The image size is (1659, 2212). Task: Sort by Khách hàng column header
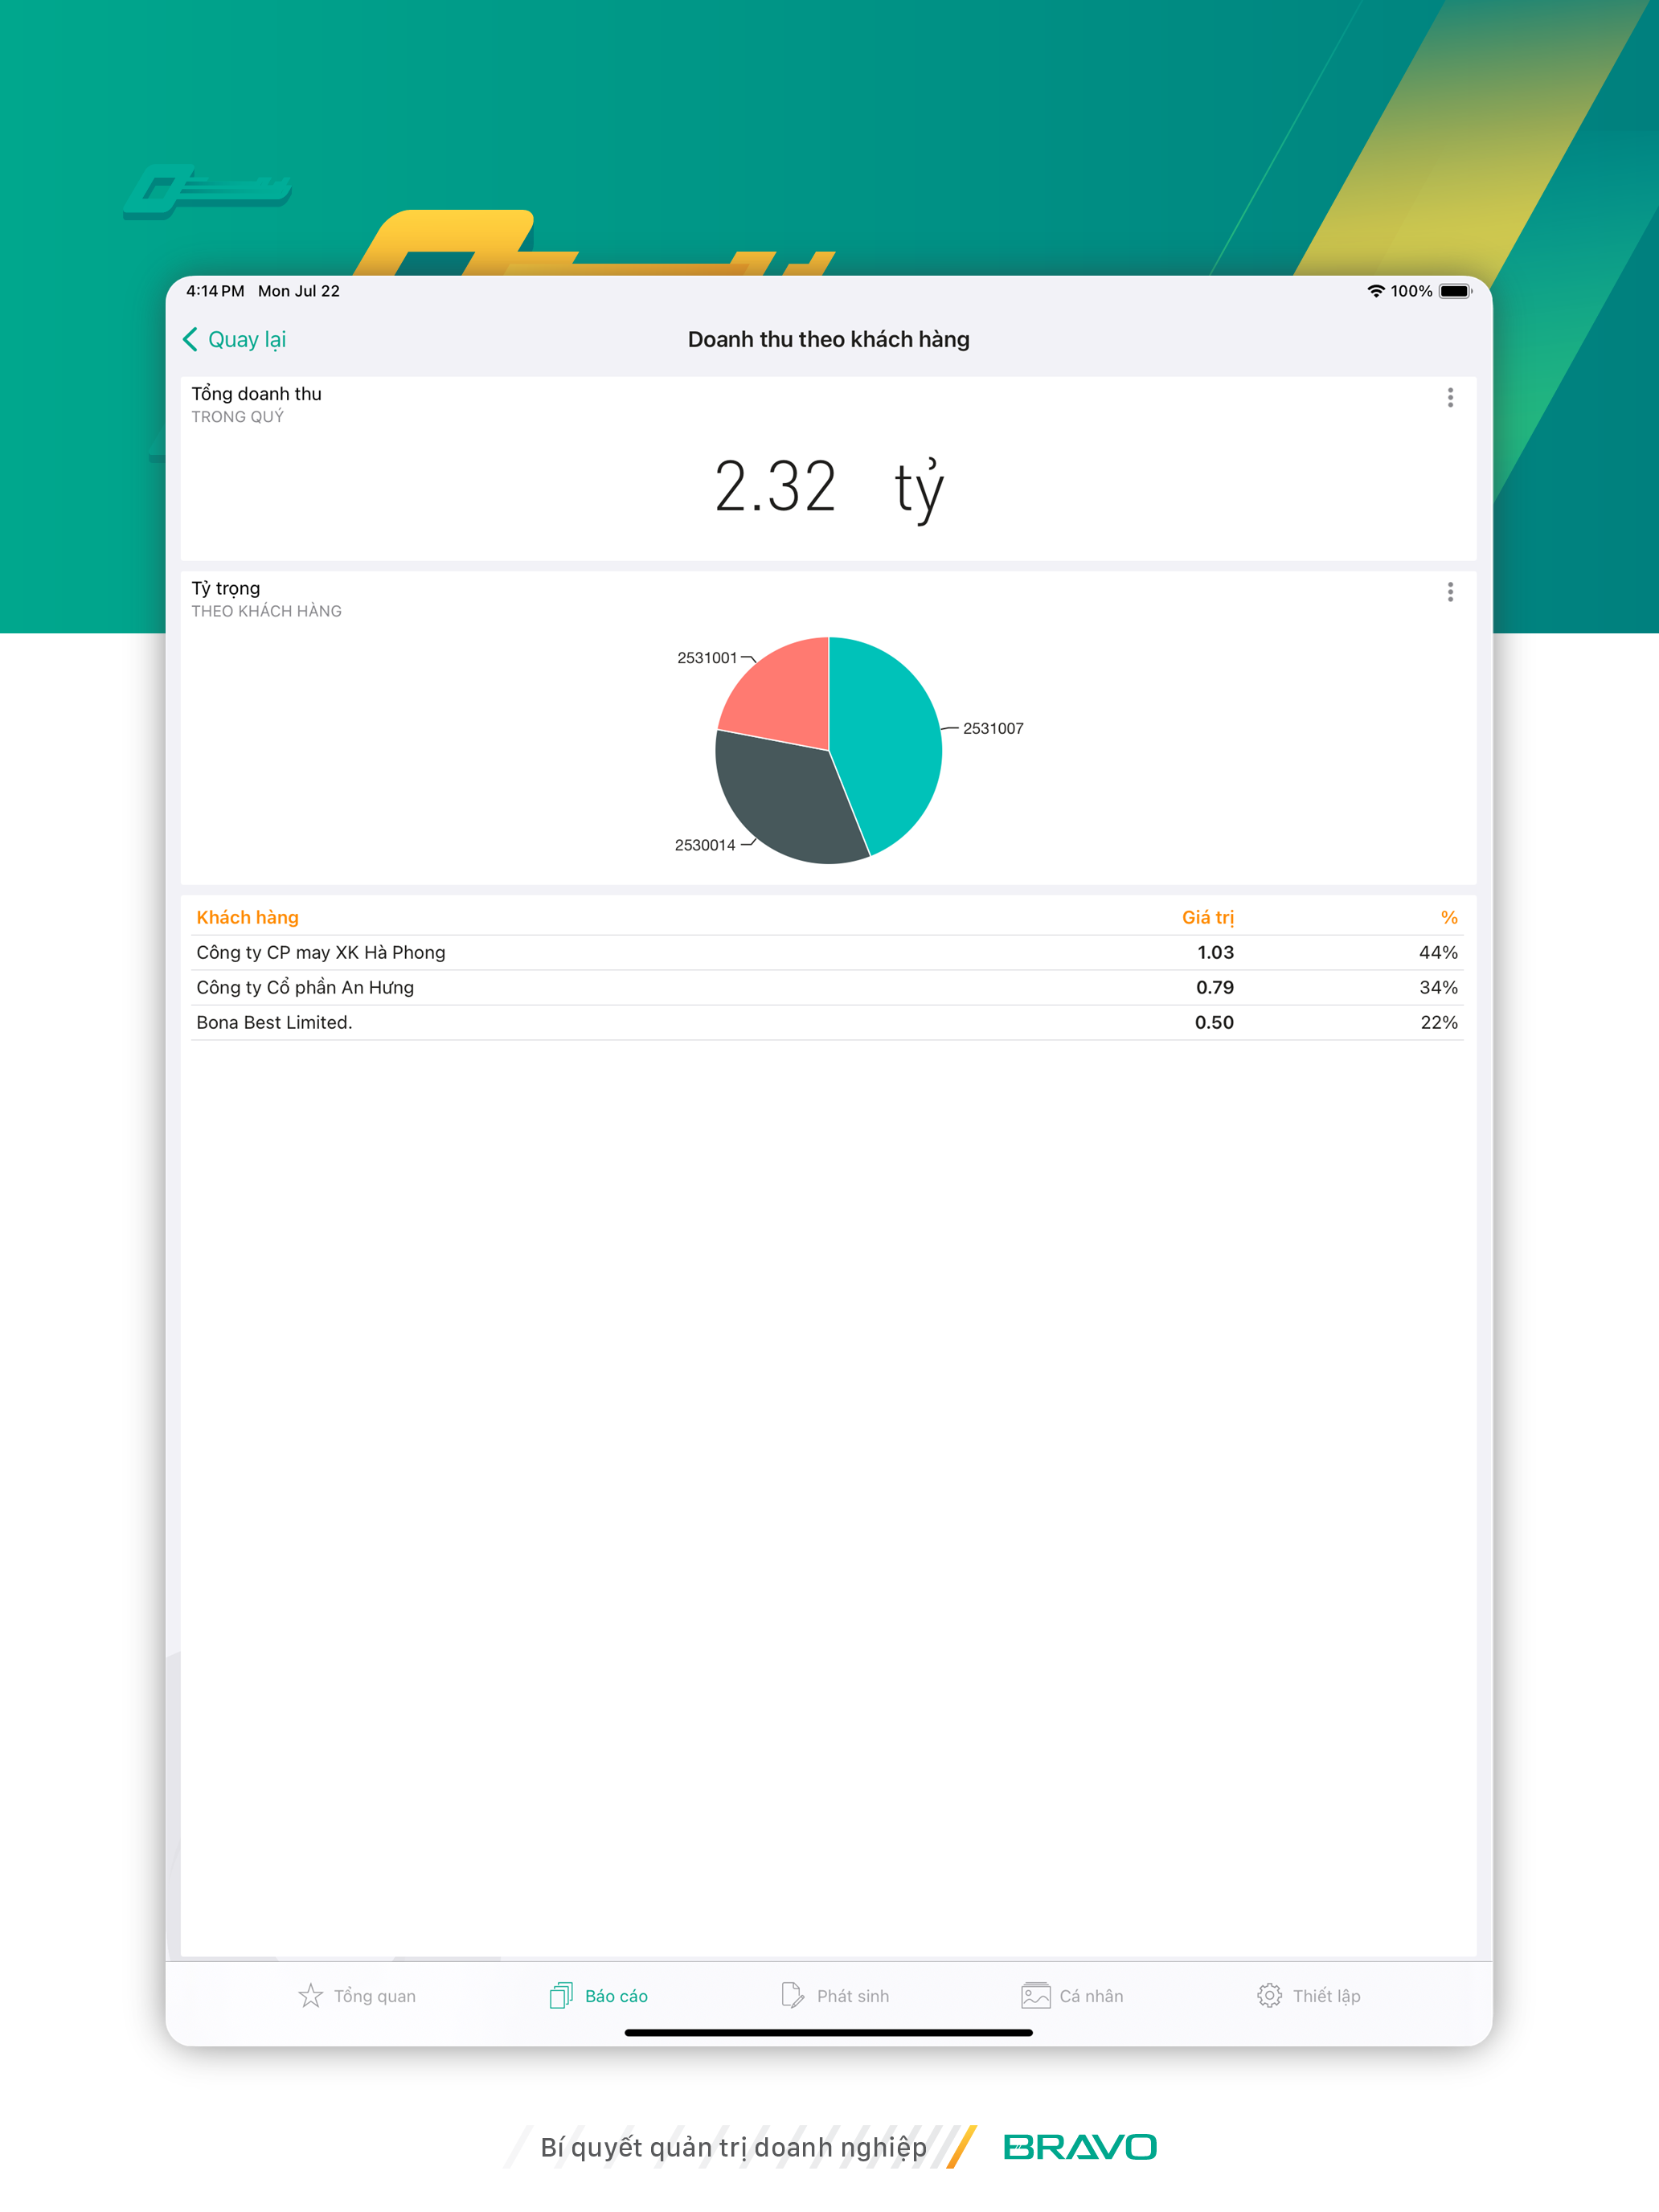coord(247,917)
